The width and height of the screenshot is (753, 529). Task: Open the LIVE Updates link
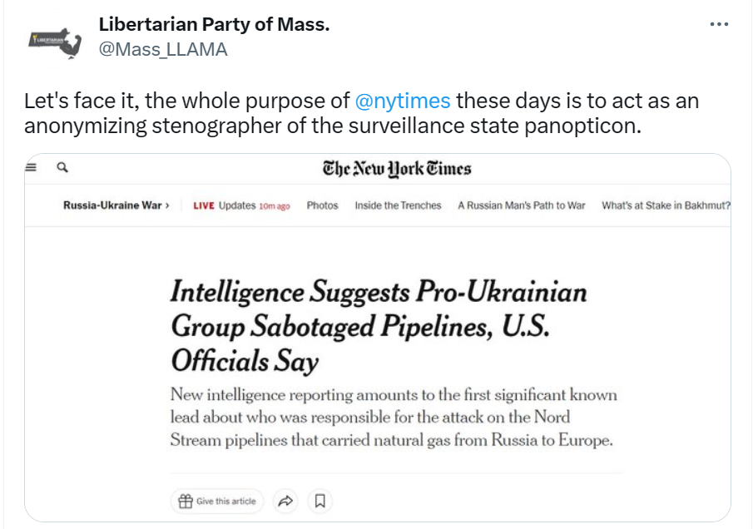click(x=241, y=205)
